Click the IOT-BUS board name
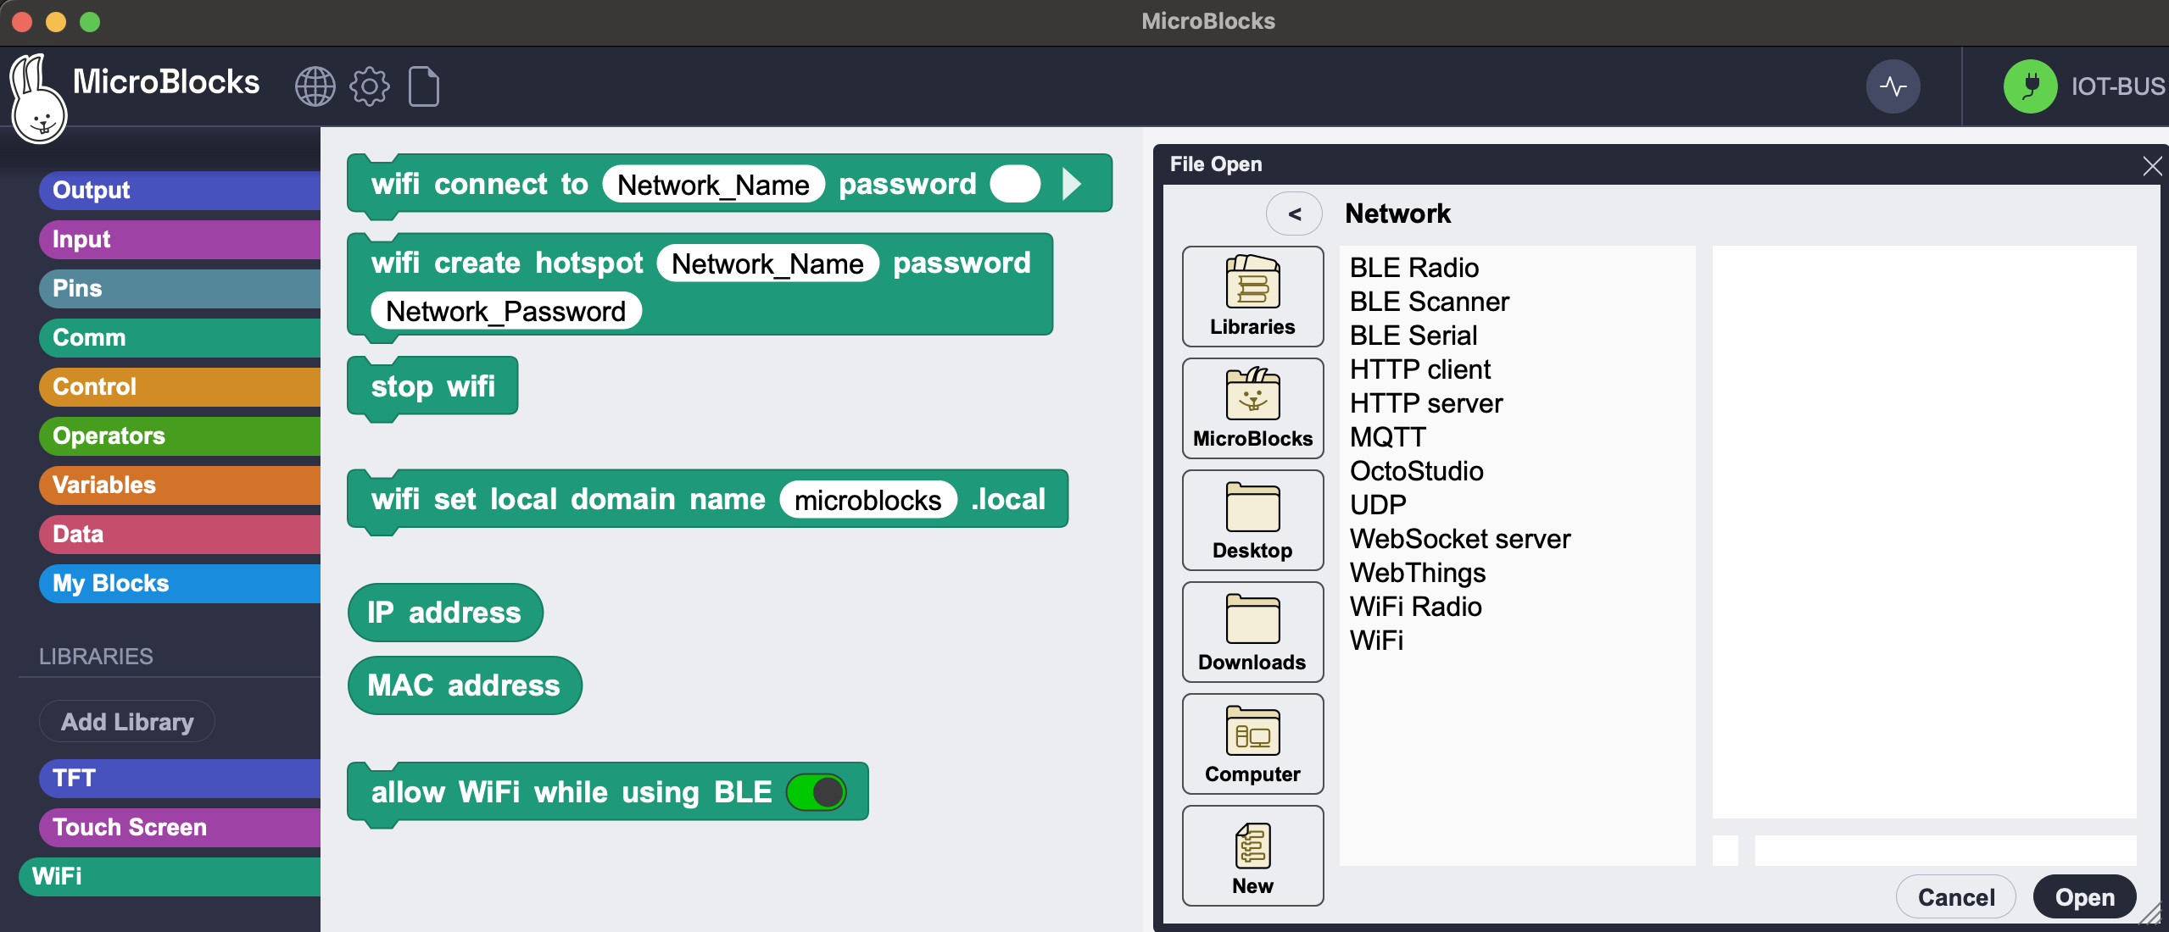 [2118, 86]
